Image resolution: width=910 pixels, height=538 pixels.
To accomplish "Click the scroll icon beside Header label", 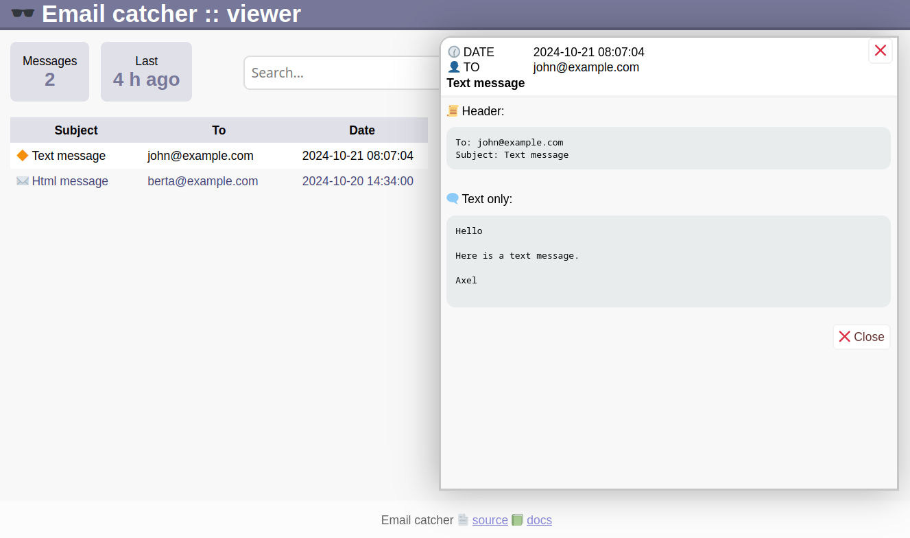I will point(453,111).
